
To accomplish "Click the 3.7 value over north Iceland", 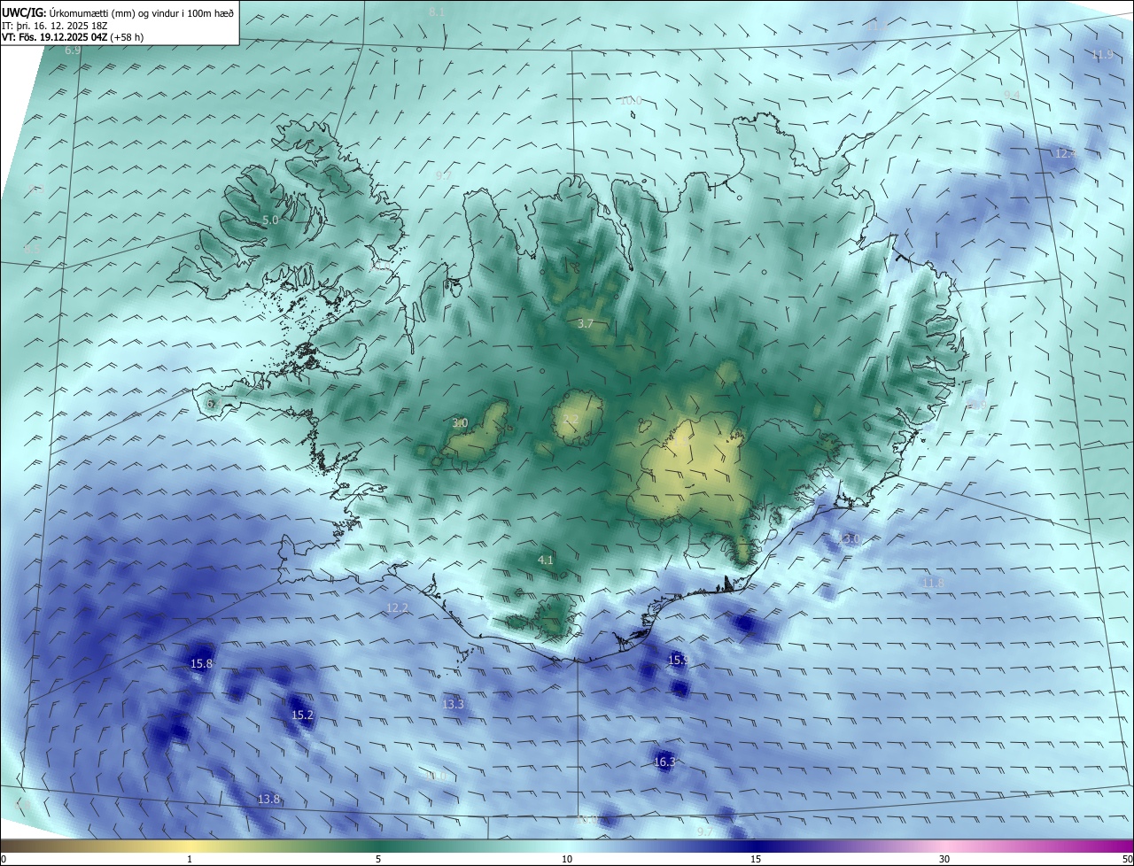I will (x=586, y=324).
